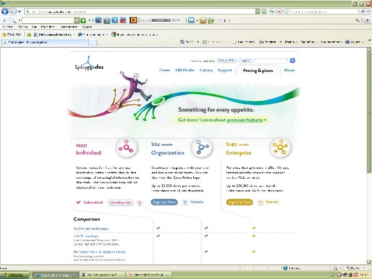Click the premium features link
The width and height of the screenshot is (372, 279).
point(244,120)
